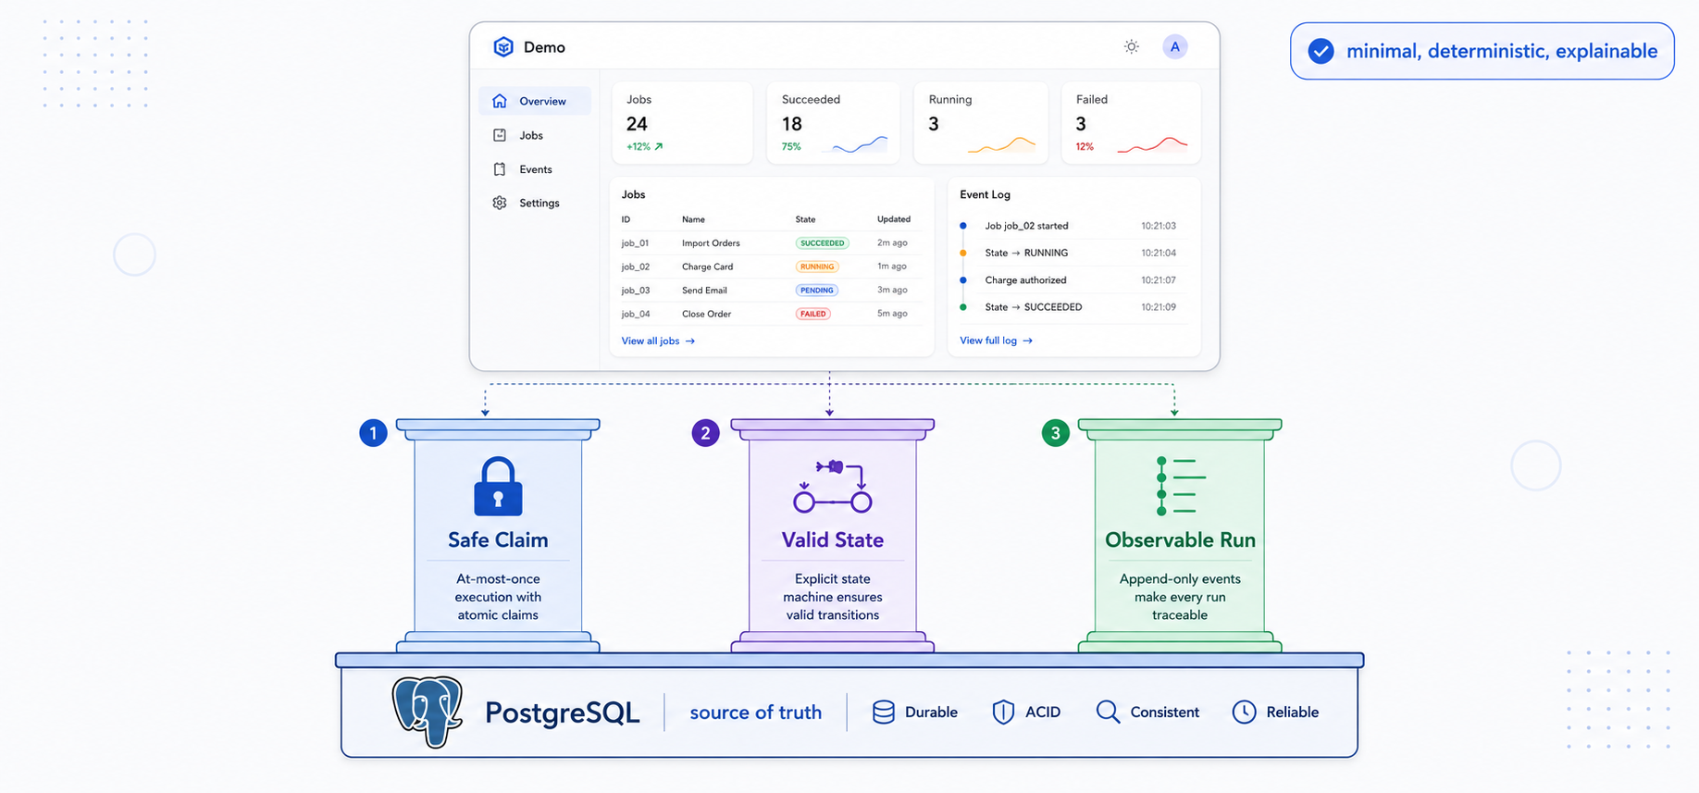Viewport: 1699px width, 793px height.
Task: Click the red Failed sparkline chart
Action: click(1152, 144)
